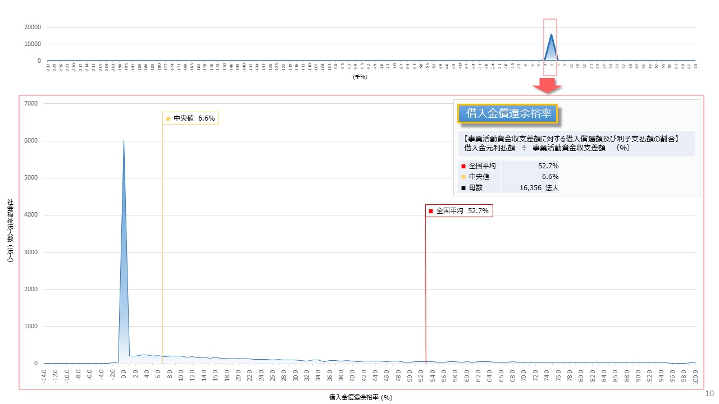
Task: Click yellow square in 中央値 chart callout
Action: coord(167,118)
